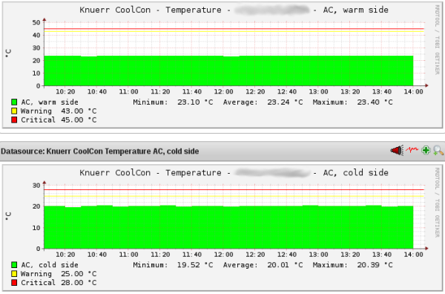
Task: Click the 'Warning 43.00 °C' legend text
Action: coord(59,111)
